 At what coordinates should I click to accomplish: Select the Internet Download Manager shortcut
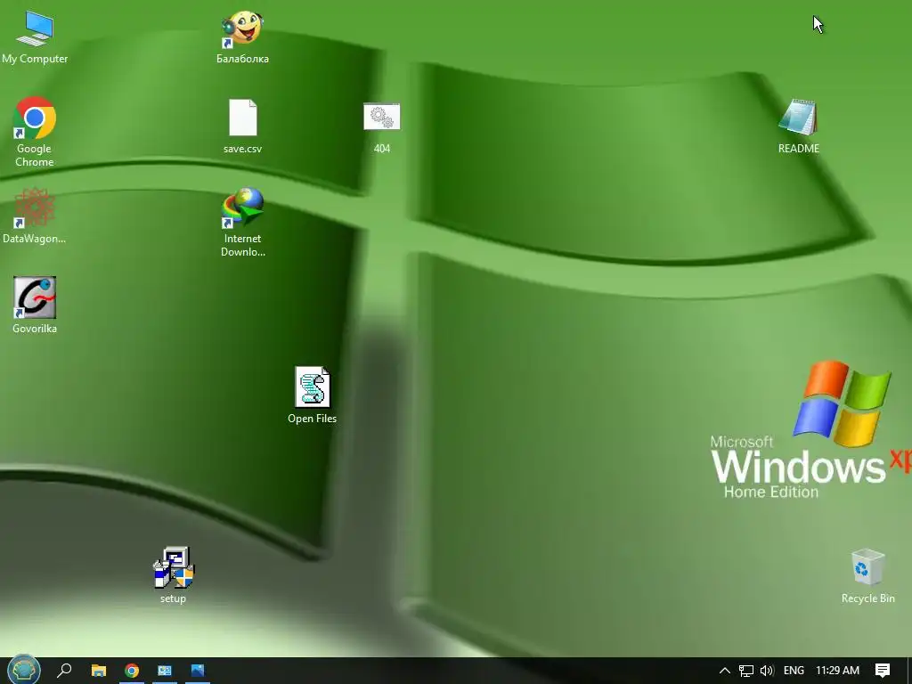pyautogui.click(x=242, y=208)
